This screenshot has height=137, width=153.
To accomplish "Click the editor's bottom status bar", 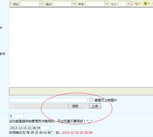I will point(81,91).
